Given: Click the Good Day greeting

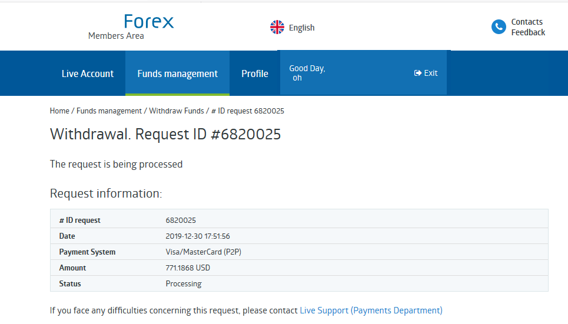Looking at the screenshot, I should pos(307,69).
